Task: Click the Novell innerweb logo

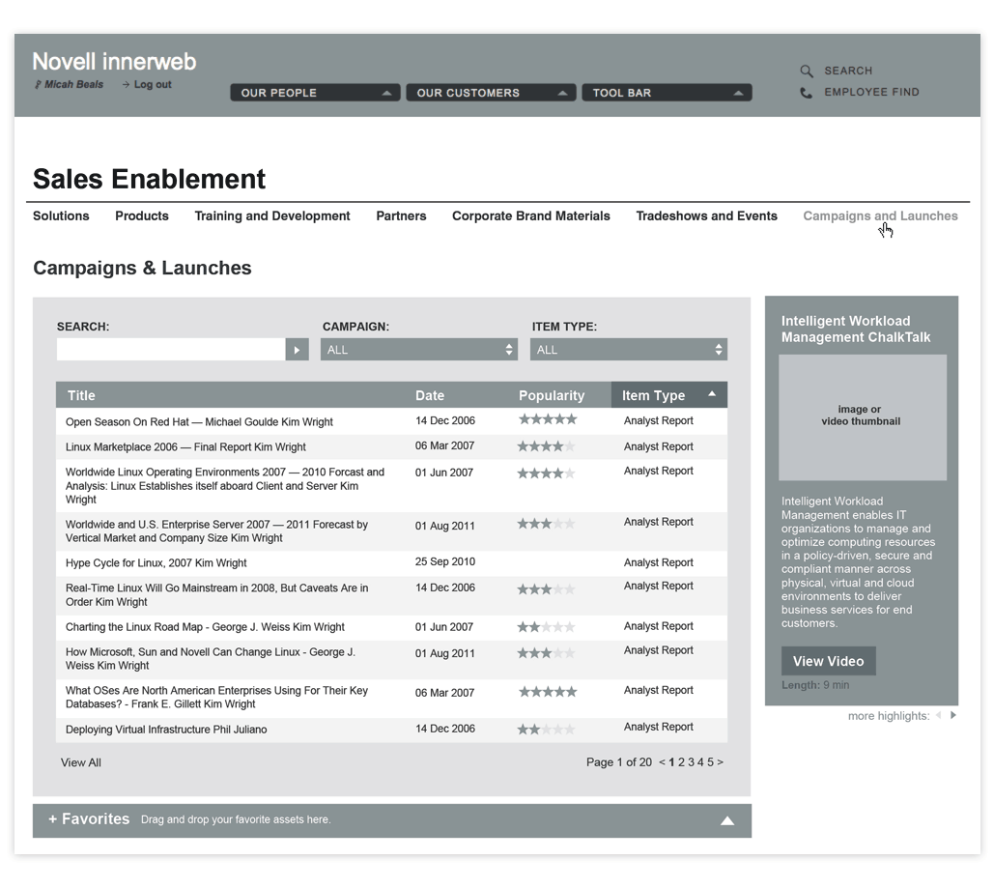Action: click(x=114, y=62)
